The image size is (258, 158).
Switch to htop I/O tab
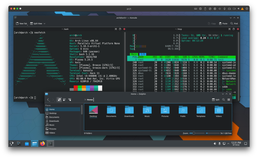tap(143, 54)
